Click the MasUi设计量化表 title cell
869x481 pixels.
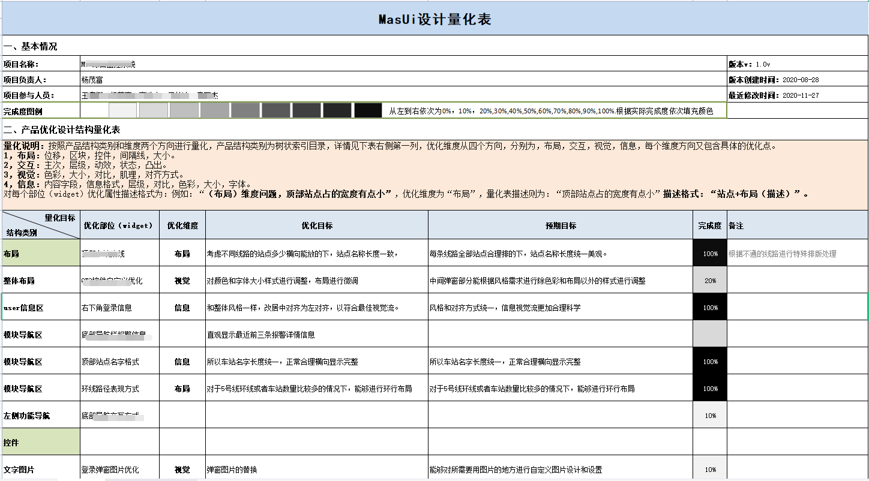[434, 19]
